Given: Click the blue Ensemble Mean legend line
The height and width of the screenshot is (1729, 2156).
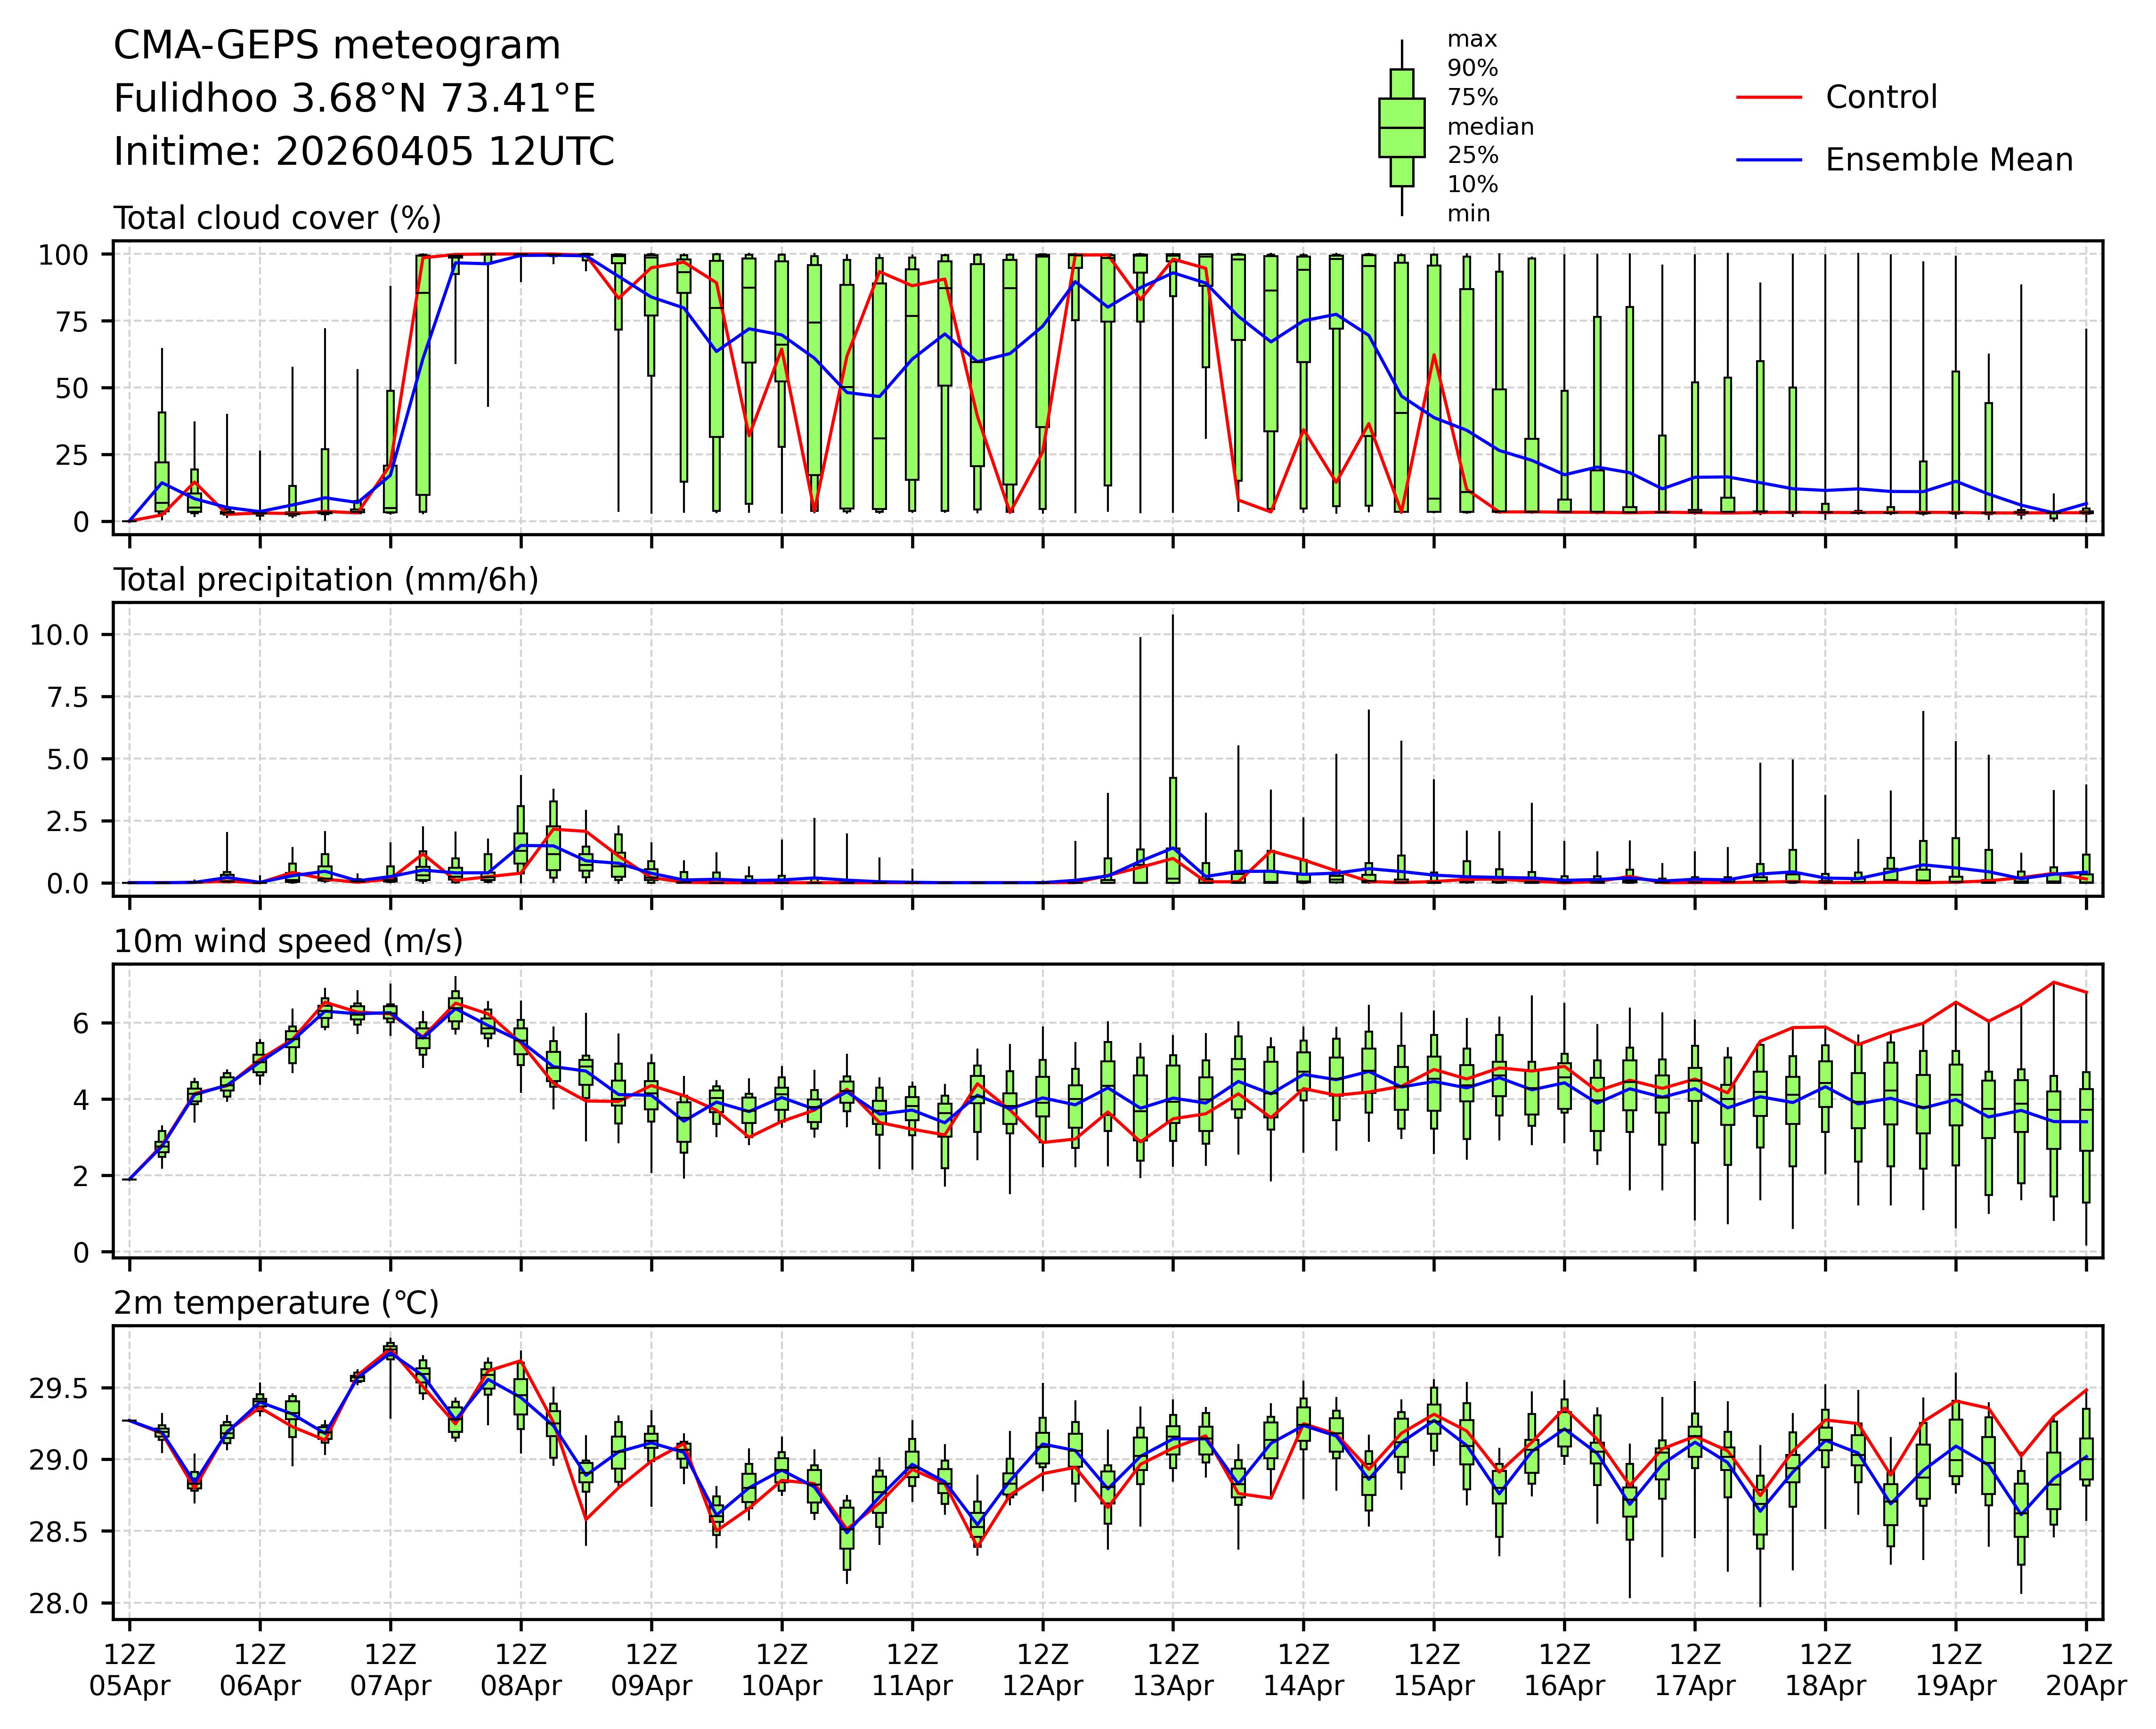Looking at the screenshot, I should [x=1768, y=160].
